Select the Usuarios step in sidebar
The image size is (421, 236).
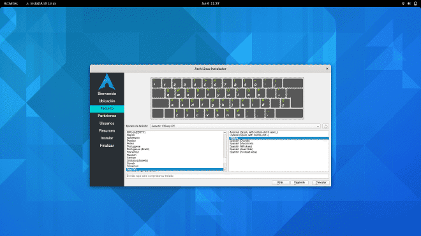(107, 123)
